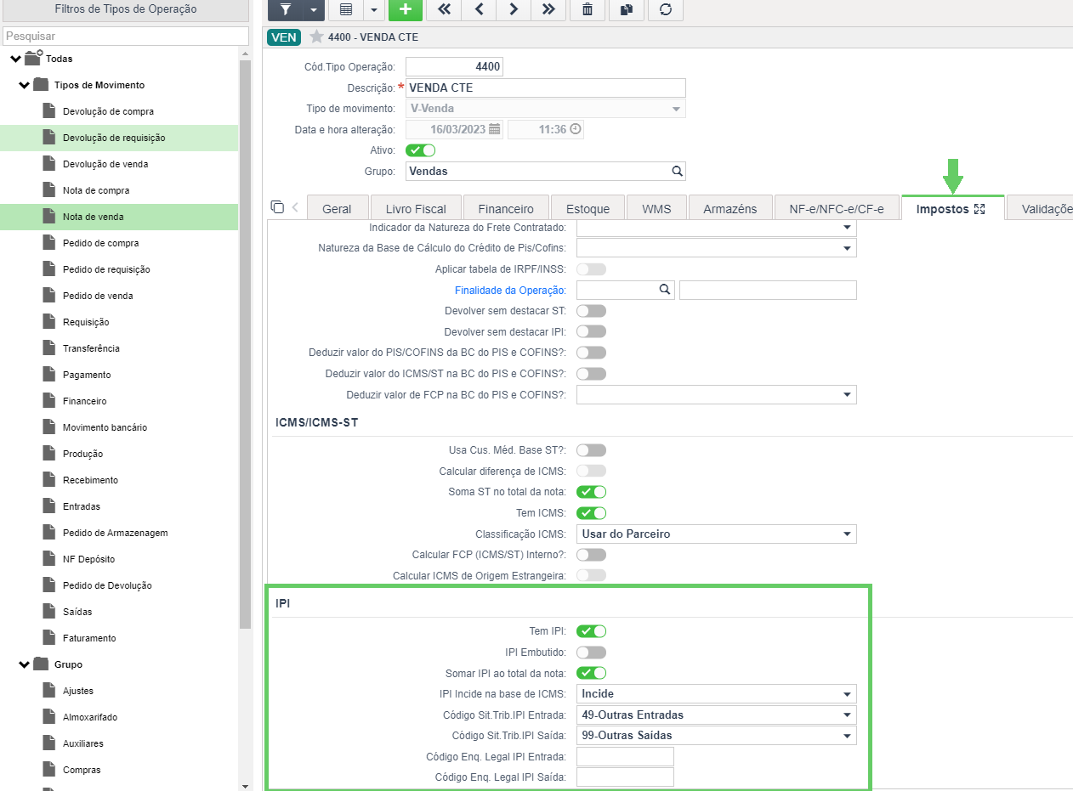
Task: Expand Impostos tab fullscreen icon
Action: point(979,209)
